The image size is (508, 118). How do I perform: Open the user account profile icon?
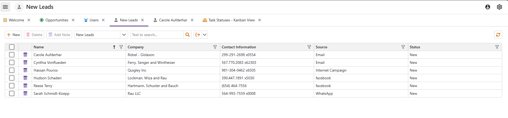(488, 7)
